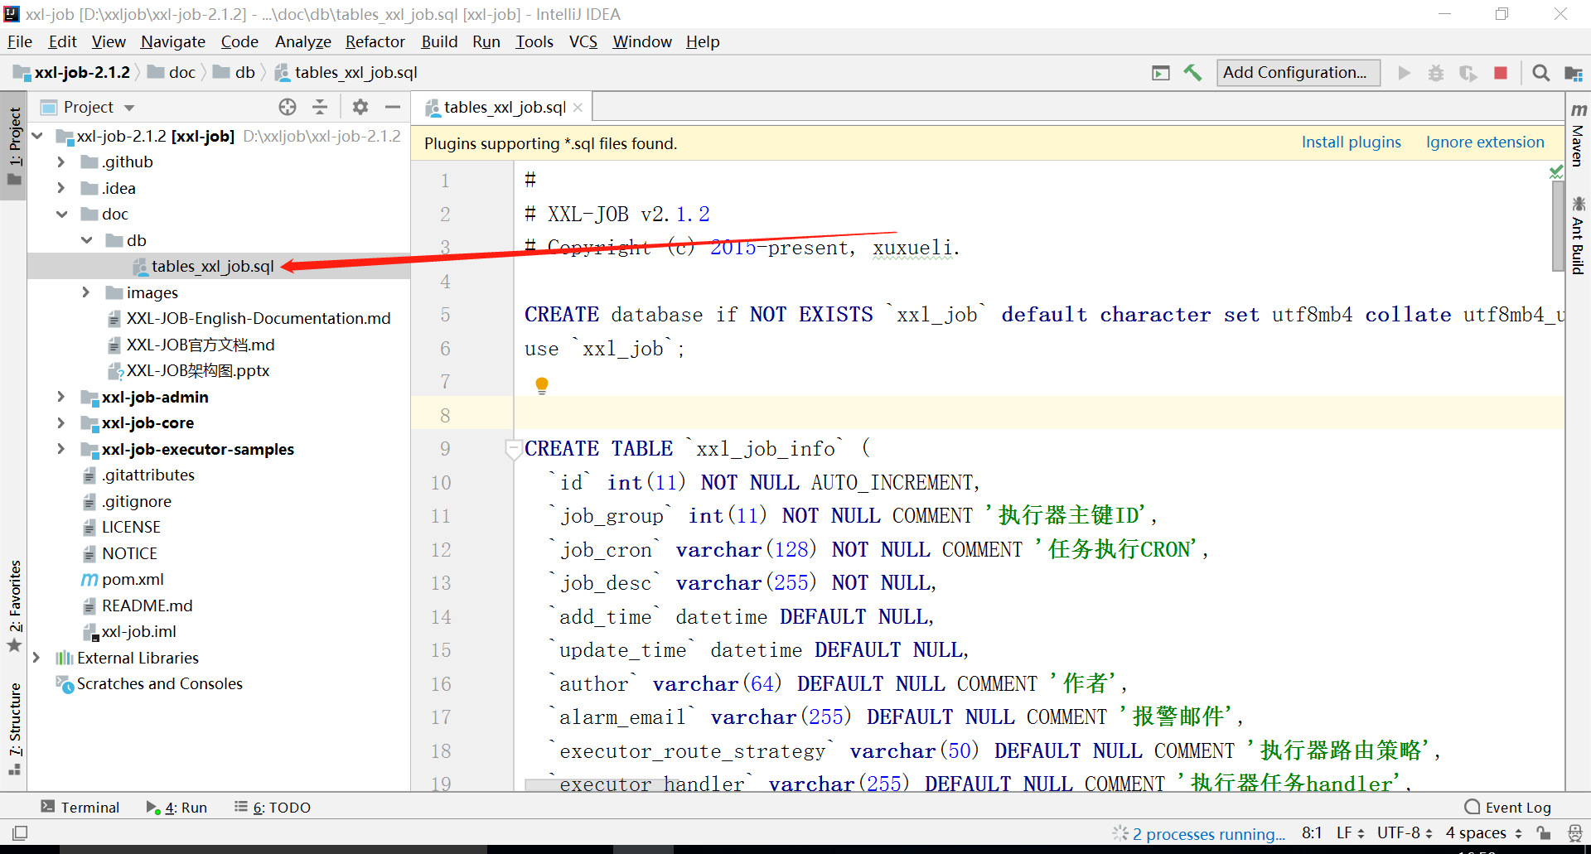This screenshot has width=1591, height=854.
Task: Expand the .github folder
Action: [x=61, y=162]
